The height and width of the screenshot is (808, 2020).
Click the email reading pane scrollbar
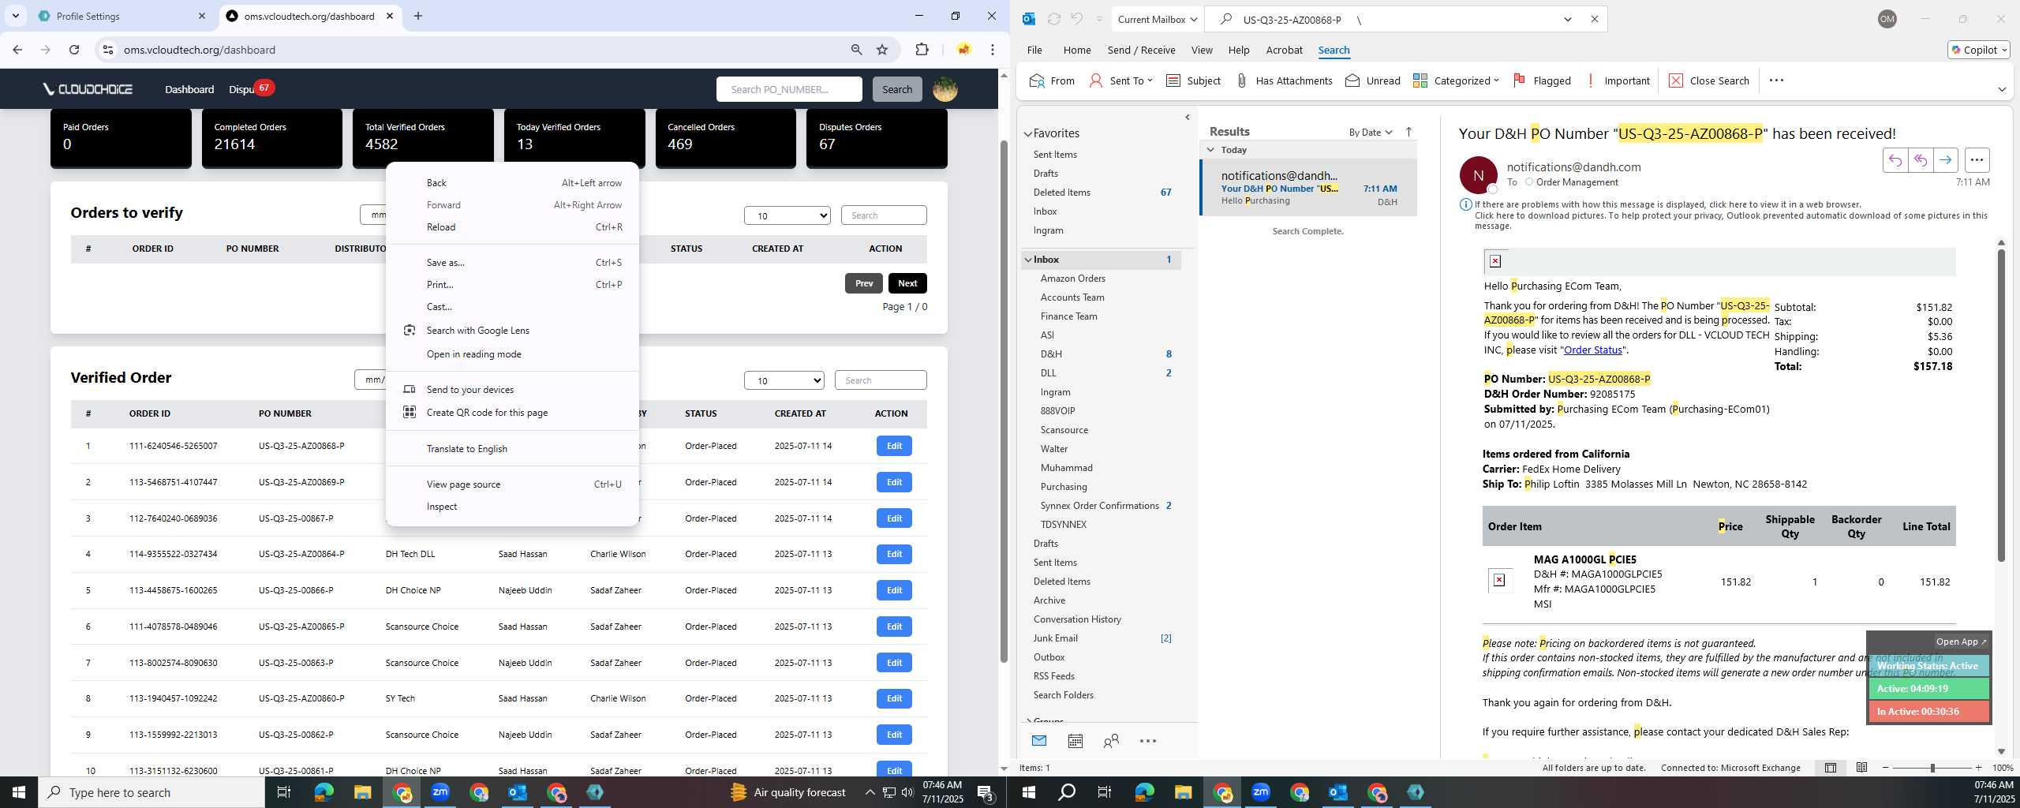[2001, 406]
